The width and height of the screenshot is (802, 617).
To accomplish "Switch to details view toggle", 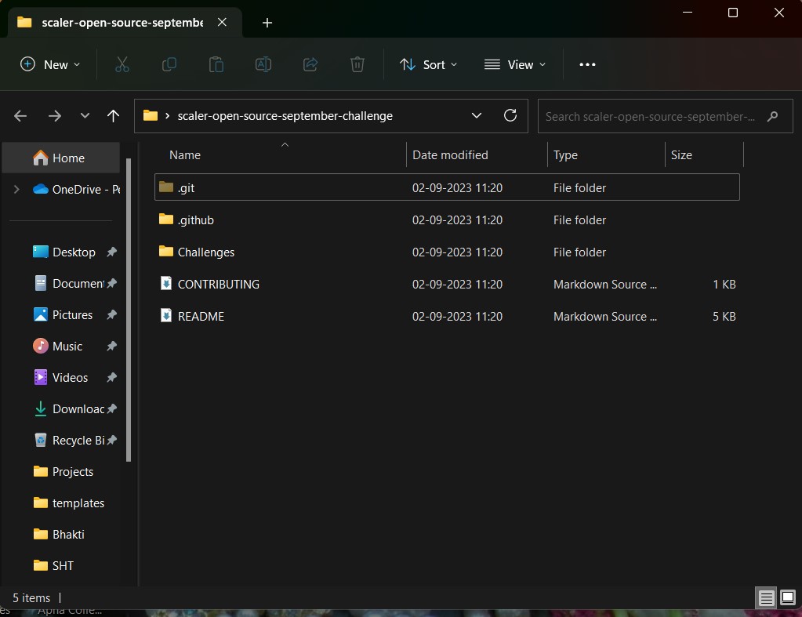I will 767,598.
